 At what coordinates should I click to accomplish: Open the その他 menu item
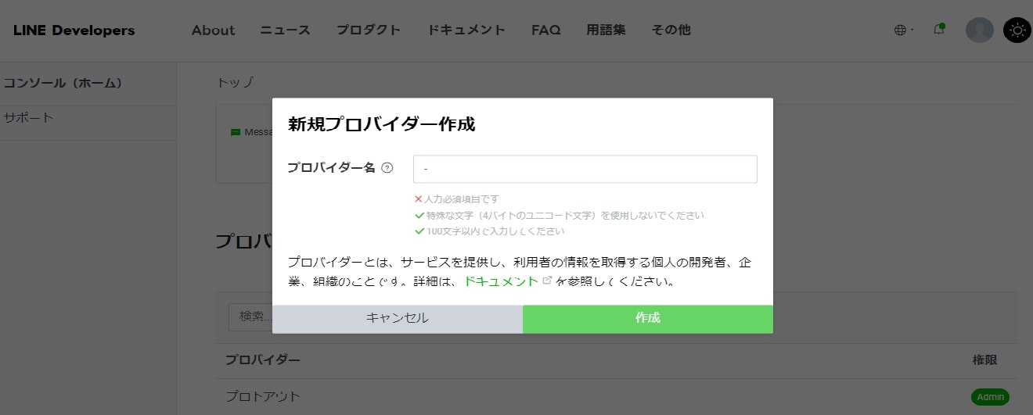pyautogui.click(x=671, y=30)
